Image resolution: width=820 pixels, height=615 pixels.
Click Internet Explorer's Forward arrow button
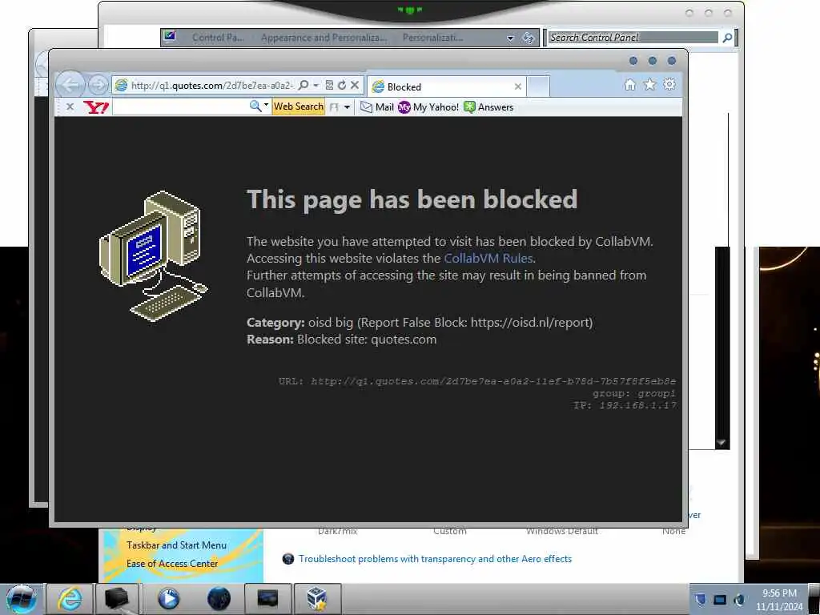[x=98, y=85]
